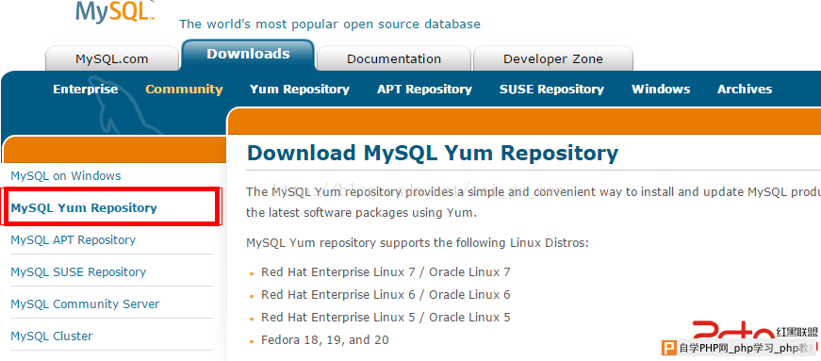Open Yum Repository in navigation bar

[300, 89]
